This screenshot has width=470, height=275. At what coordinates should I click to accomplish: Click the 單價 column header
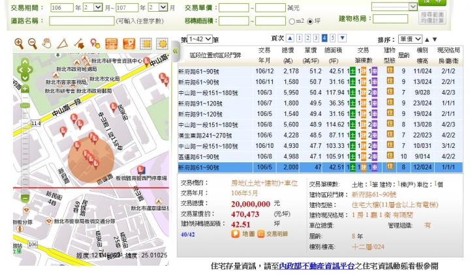coord(311,55)
